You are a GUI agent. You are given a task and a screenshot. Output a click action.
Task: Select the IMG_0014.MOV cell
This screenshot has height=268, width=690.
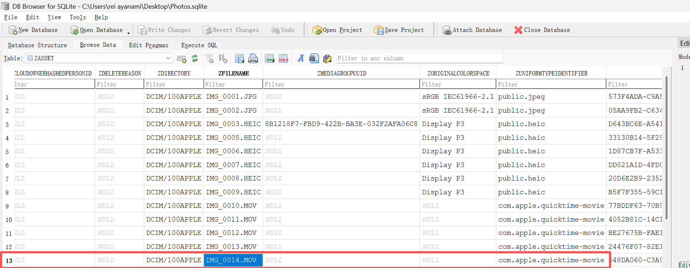tap(233, 260)
